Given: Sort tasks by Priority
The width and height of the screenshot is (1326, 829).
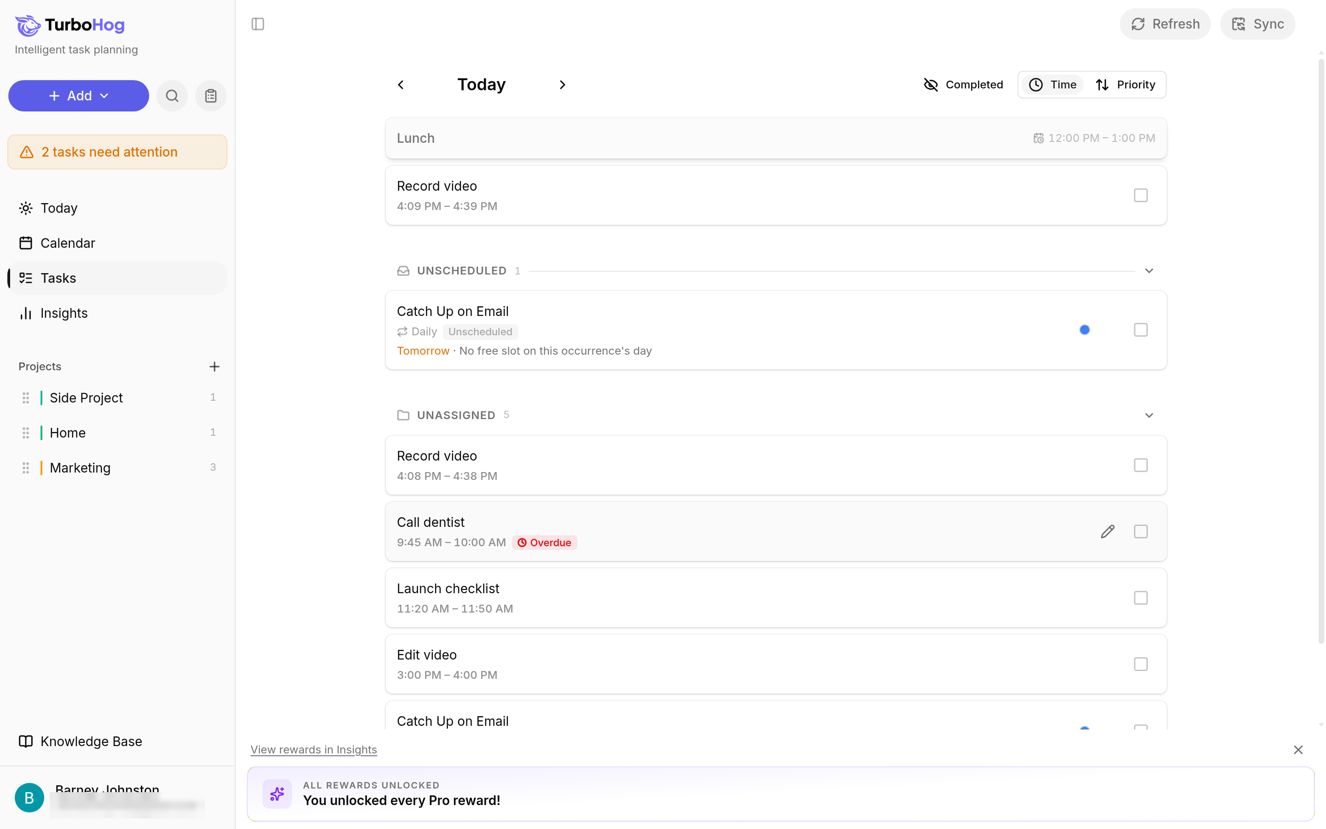Looking at the screenshot, I should (x=1125, y=84).
